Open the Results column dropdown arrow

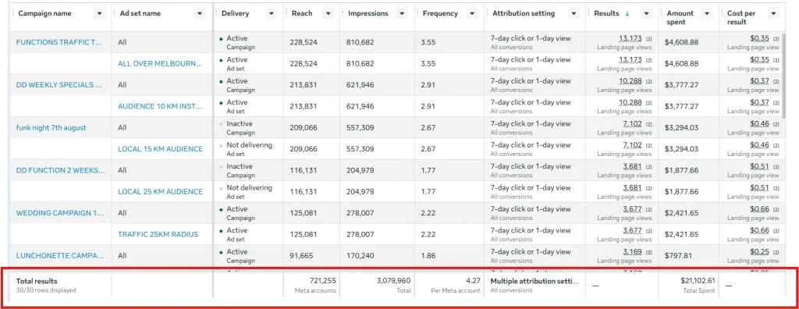646,14
